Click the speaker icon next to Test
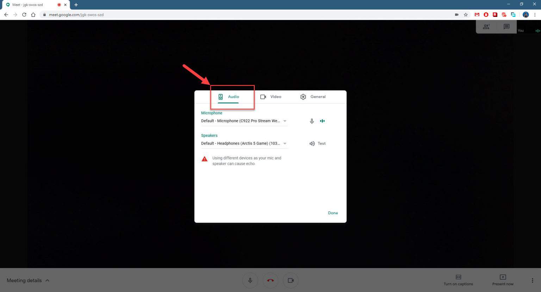 312,143
